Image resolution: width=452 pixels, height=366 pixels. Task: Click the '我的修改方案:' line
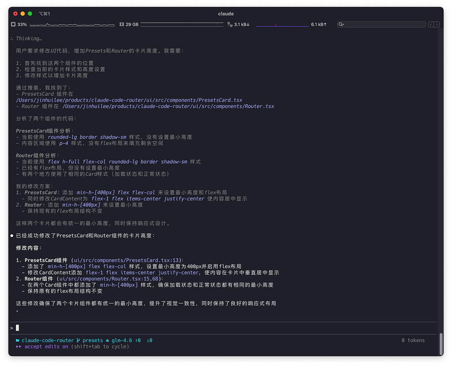coord(34,186)
